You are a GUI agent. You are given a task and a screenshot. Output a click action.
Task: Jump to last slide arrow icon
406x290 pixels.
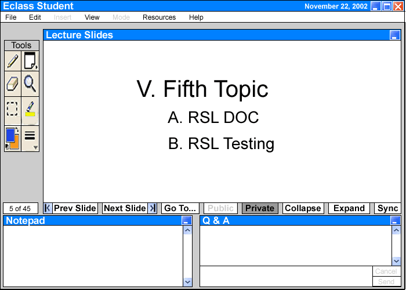(153, 208)
